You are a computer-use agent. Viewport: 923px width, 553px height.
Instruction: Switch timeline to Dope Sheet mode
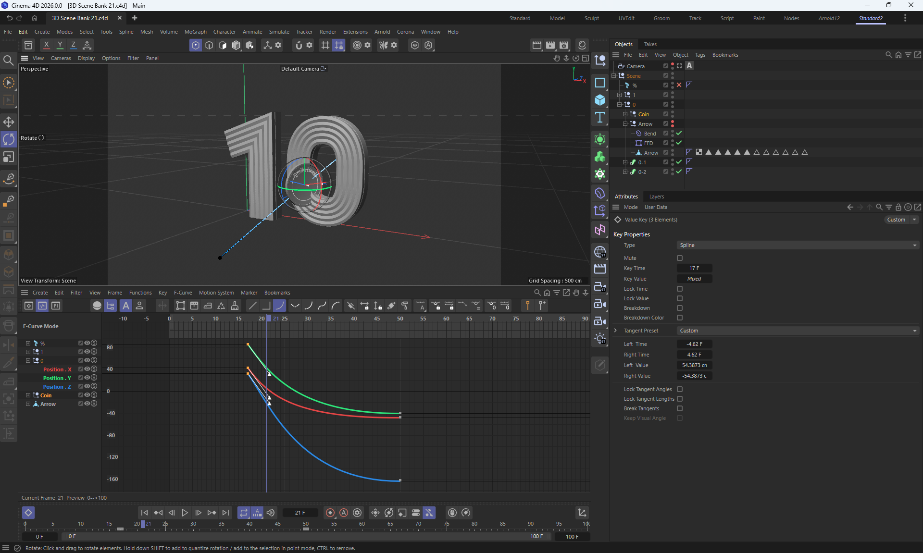pos(29,306)
